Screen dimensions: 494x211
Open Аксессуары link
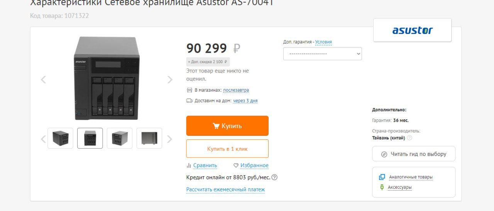399,188
